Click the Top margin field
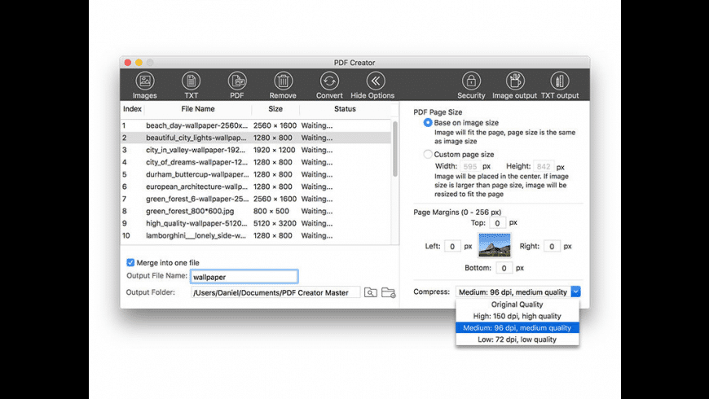 (497, 223)
